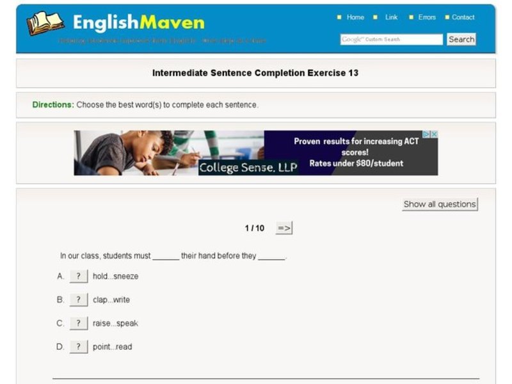
Task: Click the Show all questions button
Action: (439, 204)
